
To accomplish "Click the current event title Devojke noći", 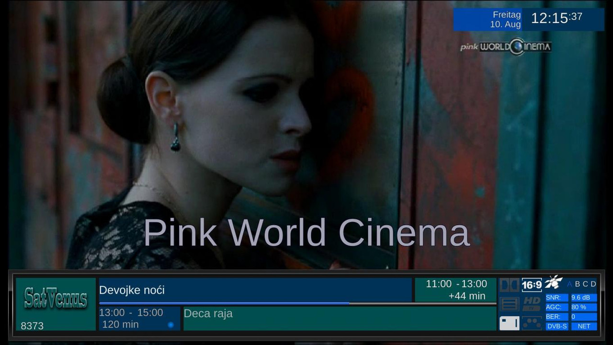I will point(132,290).
